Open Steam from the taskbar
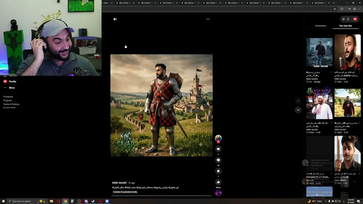 93,201
